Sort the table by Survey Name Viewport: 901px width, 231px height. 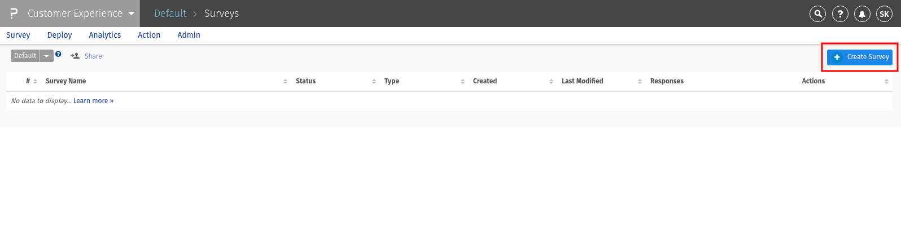click(x=65, y=81)
